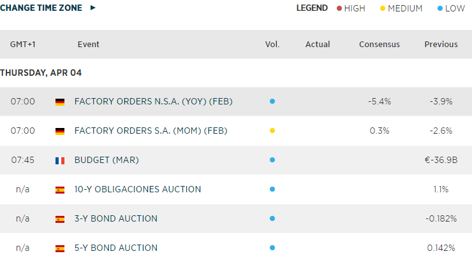Expand the Factory Orders N.S.A. (YoY) event row

152,102
